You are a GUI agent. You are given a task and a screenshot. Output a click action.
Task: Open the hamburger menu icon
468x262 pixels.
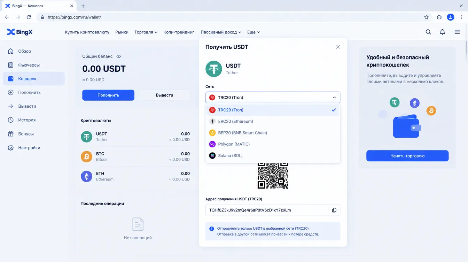[457, 32]
